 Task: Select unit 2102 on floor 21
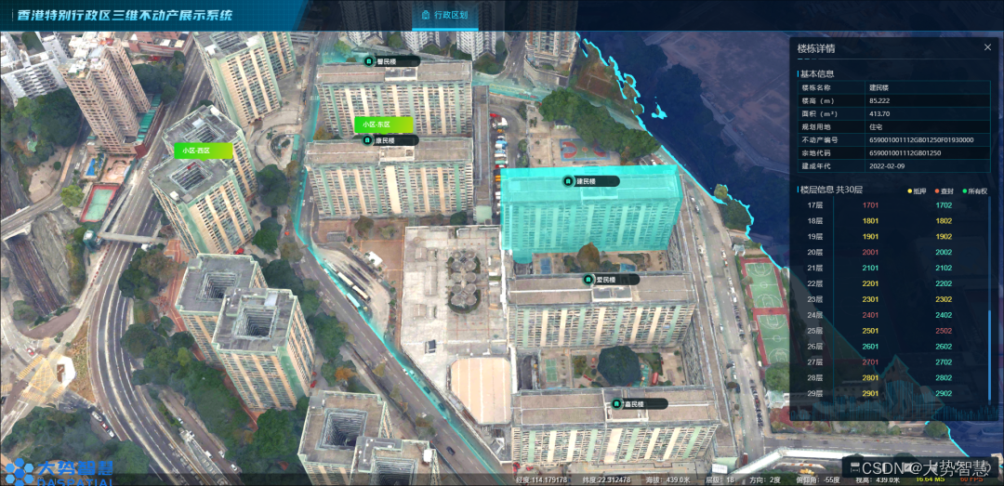[x=944, y=269]
